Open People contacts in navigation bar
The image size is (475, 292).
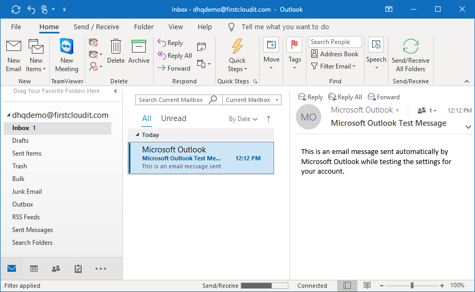tap(56, 269)
